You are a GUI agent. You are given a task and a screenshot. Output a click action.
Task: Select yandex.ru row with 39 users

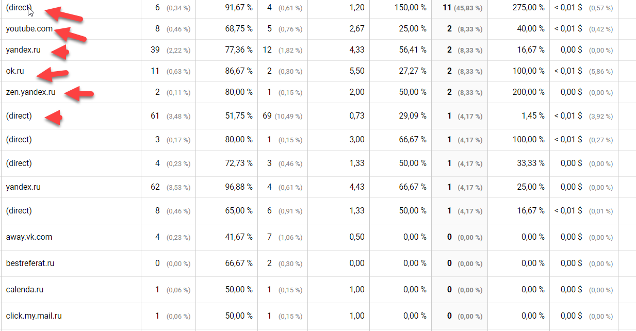pos(23,50)
